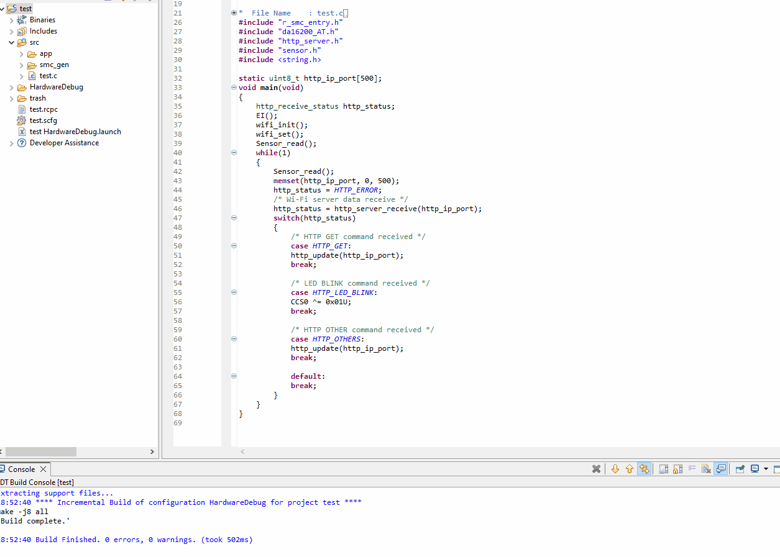Click the editor horizontal scroll left arrow
Viewport: 780px width, 557px height.
[x=242, y=452]
